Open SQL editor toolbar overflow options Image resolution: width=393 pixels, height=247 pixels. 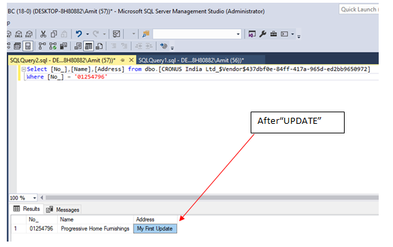click(x=172, y=48)
